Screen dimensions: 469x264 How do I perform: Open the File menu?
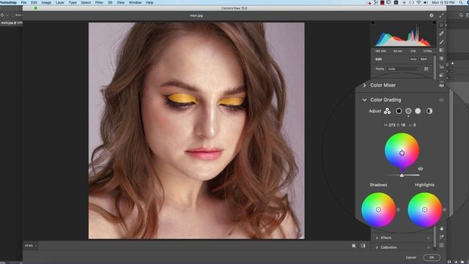(23, 2)
